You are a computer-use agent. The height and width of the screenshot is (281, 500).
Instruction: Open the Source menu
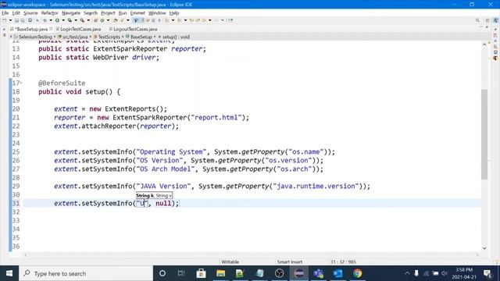[x=30, y=13]
